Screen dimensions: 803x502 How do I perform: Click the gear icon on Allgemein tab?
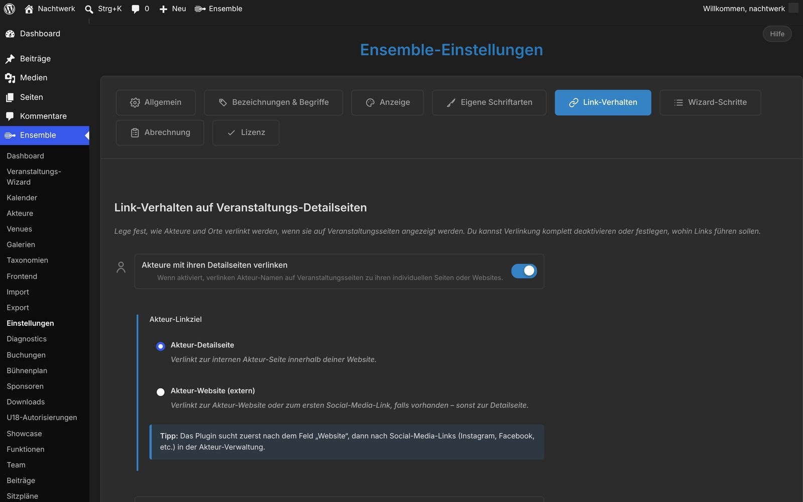click(x=135, y=102)
